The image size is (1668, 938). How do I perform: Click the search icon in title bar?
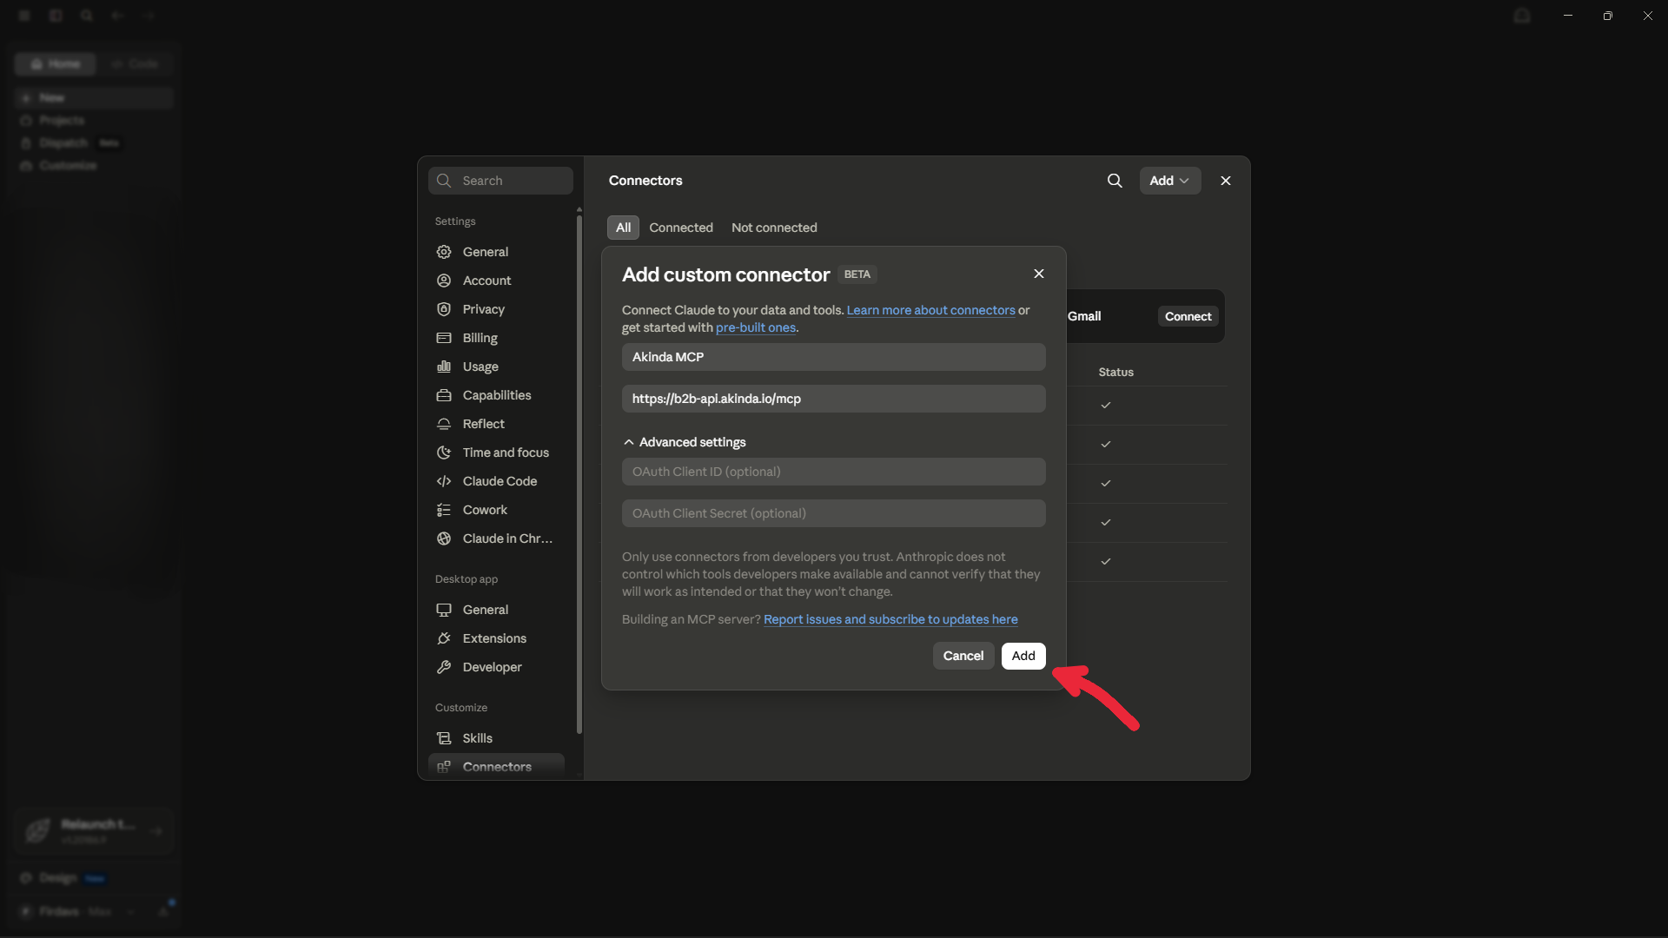point(87,16)
